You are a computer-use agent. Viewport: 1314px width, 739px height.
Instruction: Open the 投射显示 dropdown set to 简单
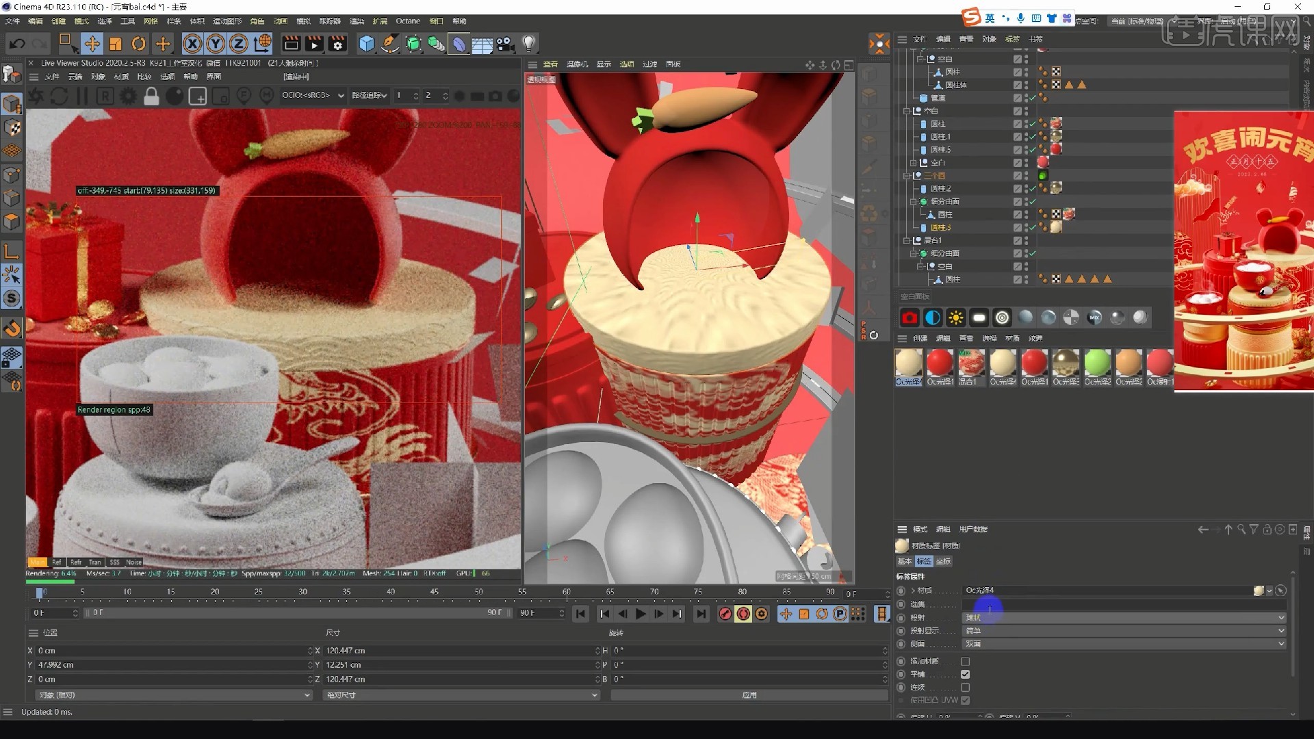pyautogui.click(x=1124, y=631)
